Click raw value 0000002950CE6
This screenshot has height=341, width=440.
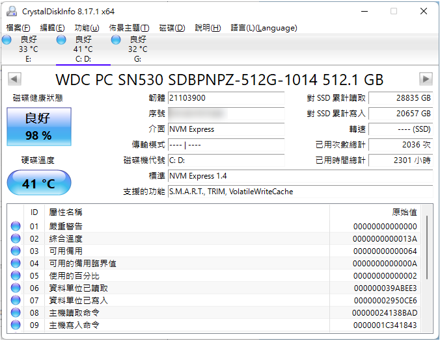385,300
